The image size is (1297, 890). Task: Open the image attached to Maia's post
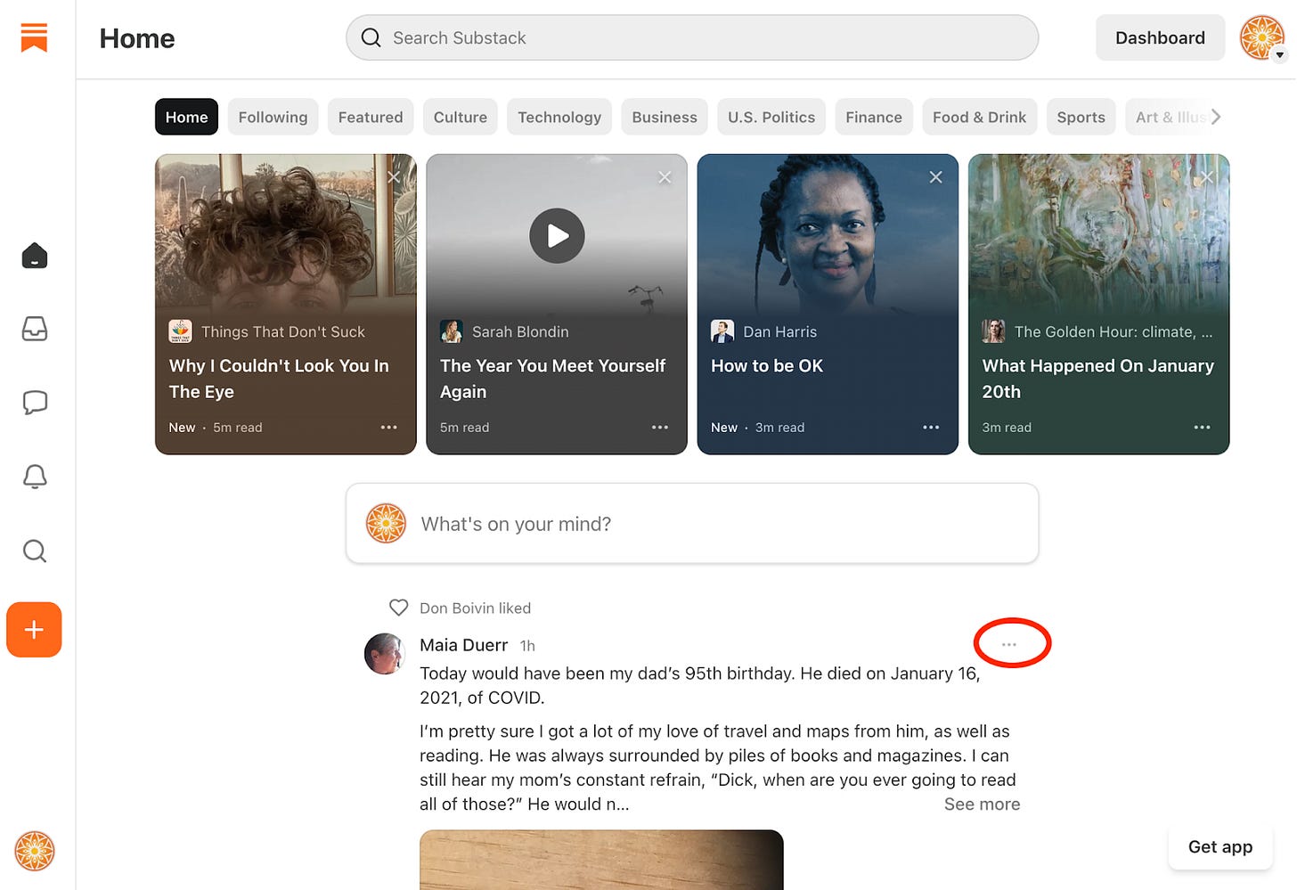pyautogui.click(x=601, y=860)
